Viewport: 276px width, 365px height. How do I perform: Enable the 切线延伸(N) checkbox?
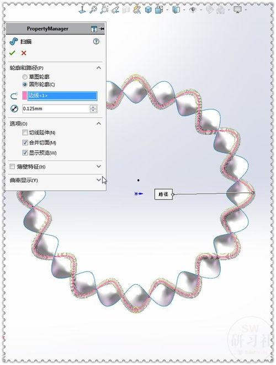(x=25, y=133)
